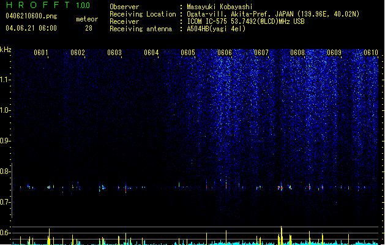Click the HROFFT title text
385x245 pixels.
pyautogui.click(x=38, y=5)
